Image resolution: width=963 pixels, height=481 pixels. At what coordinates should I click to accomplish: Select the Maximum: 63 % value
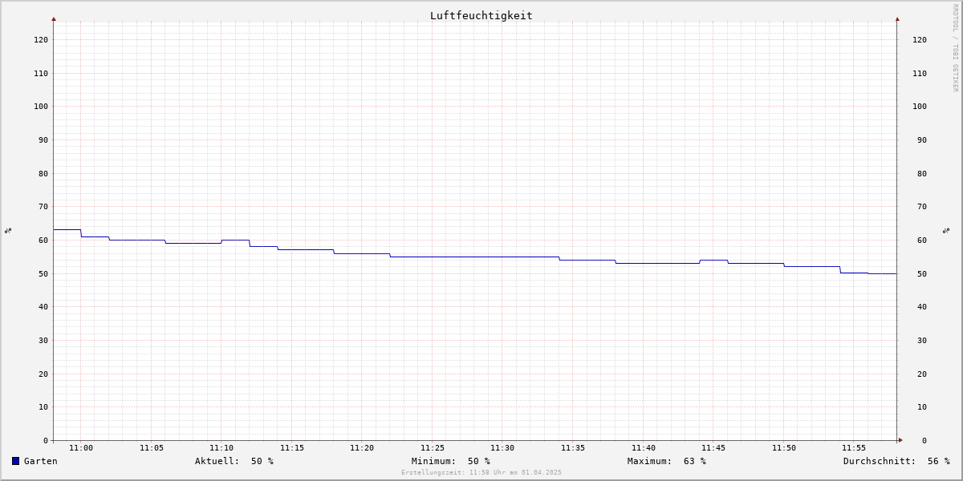[667, 461]
